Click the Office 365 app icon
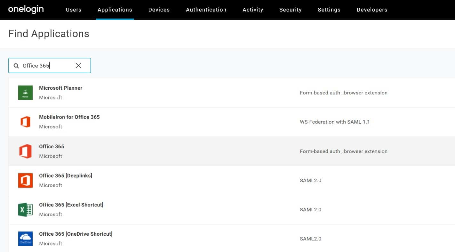 pyautogui.click(x=25, y=151)
